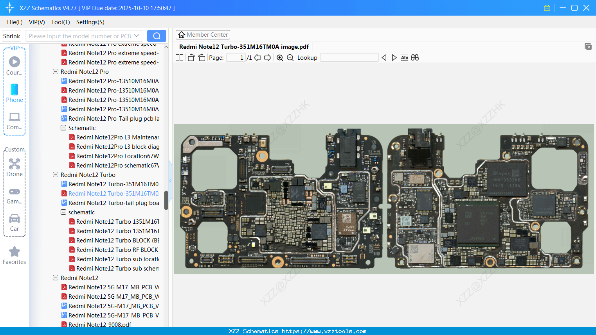This screenshot has width=596, height=335.
Task: Open Member Center
Action: [203, 34]
